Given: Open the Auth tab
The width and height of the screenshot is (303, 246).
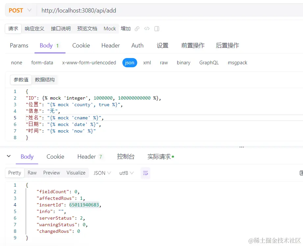Looking at the screenshot, I should (x=138, y=46).
